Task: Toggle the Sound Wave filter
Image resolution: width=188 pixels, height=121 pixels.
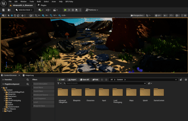Action: pos(43,87)
